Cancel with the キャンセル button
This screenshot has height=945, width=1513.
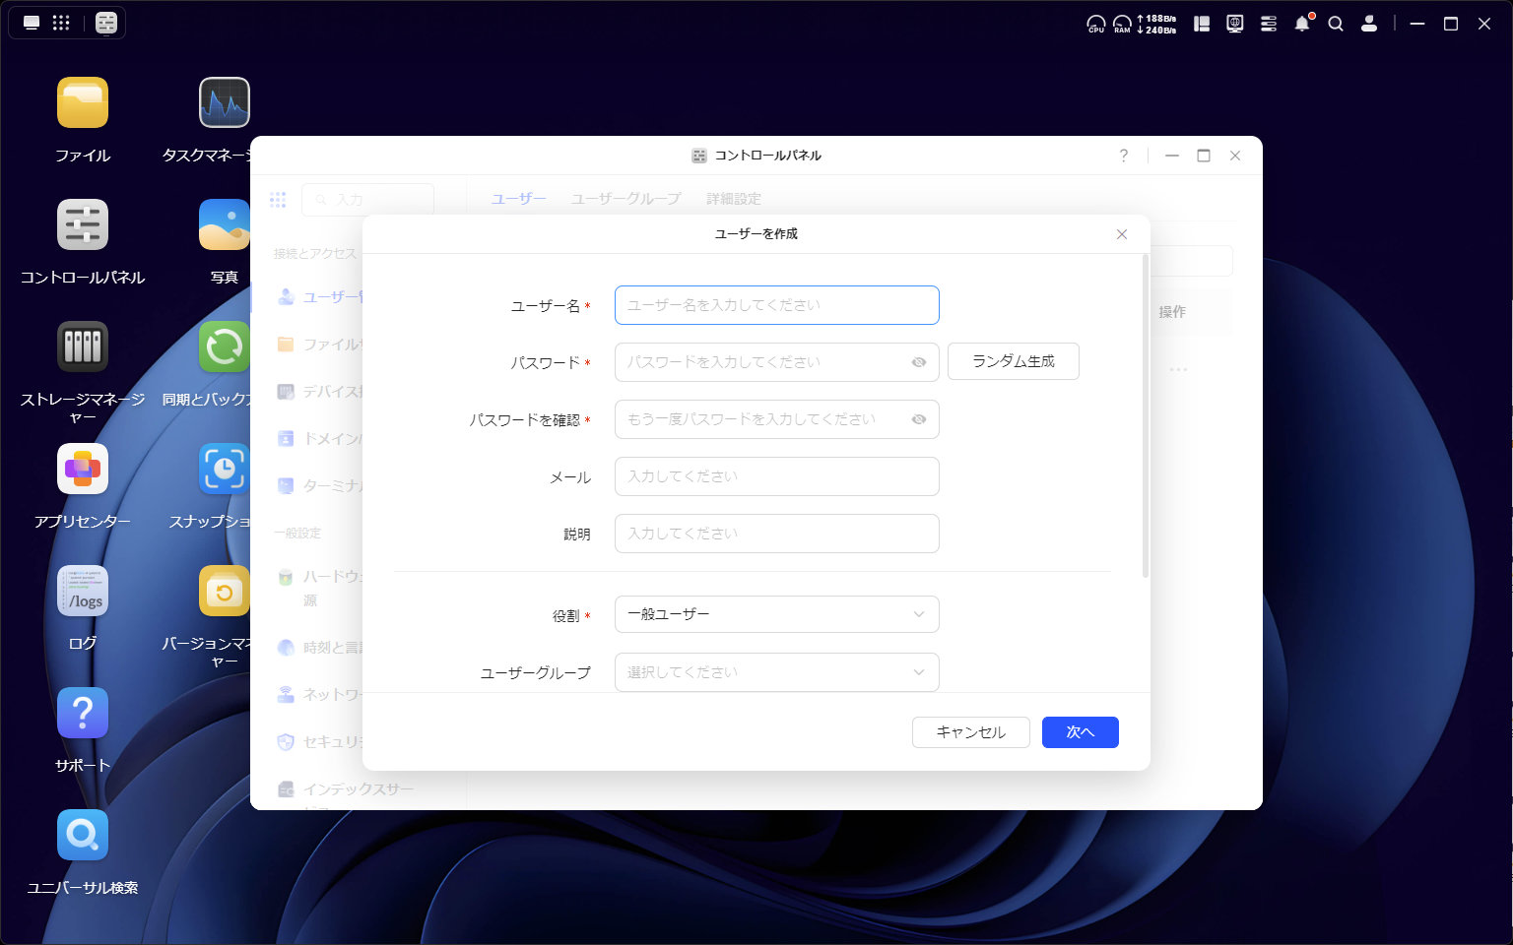970,732
